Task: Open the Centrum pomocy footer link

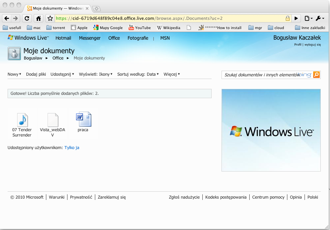Action: pos(268,197)
